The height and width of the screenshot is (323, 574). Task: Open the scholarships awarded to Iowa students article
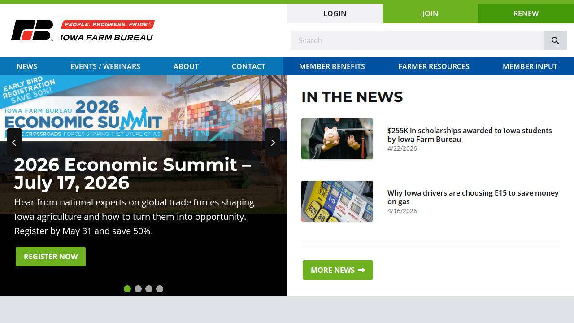coord(470,135)
